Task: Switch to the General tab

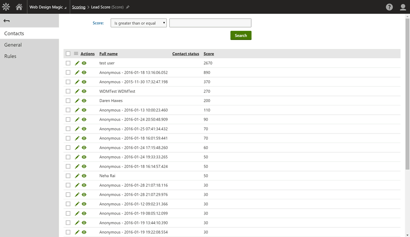Action: click(13, 45)
